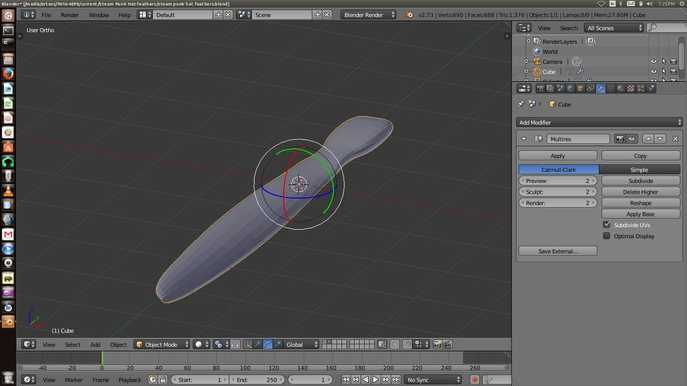Open the Object menu in the 3D view
The height and width of the screenshot is (386, 687).
click(118, 345)
